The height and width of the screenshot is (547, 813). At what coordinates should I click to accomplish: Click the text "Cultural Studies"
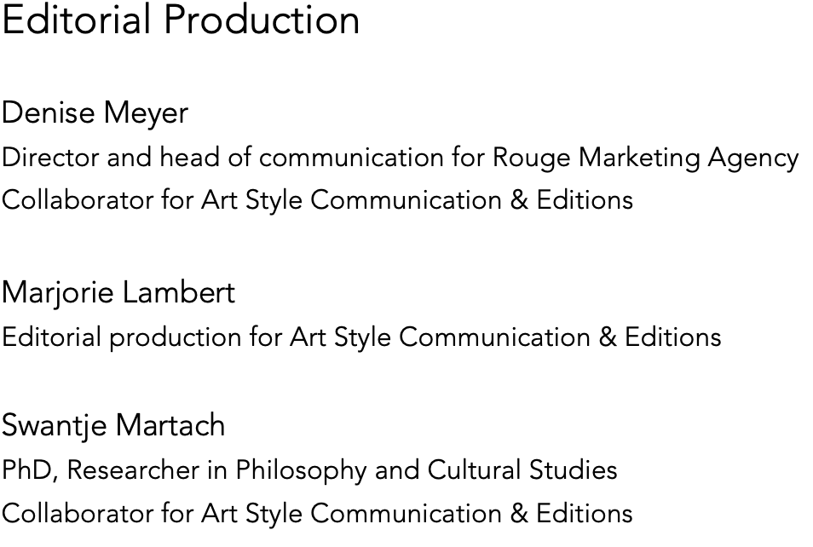522,470
